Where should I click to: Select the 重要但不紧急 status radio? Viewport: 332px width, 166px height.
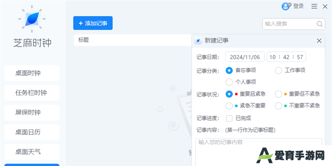coord(278,94)
